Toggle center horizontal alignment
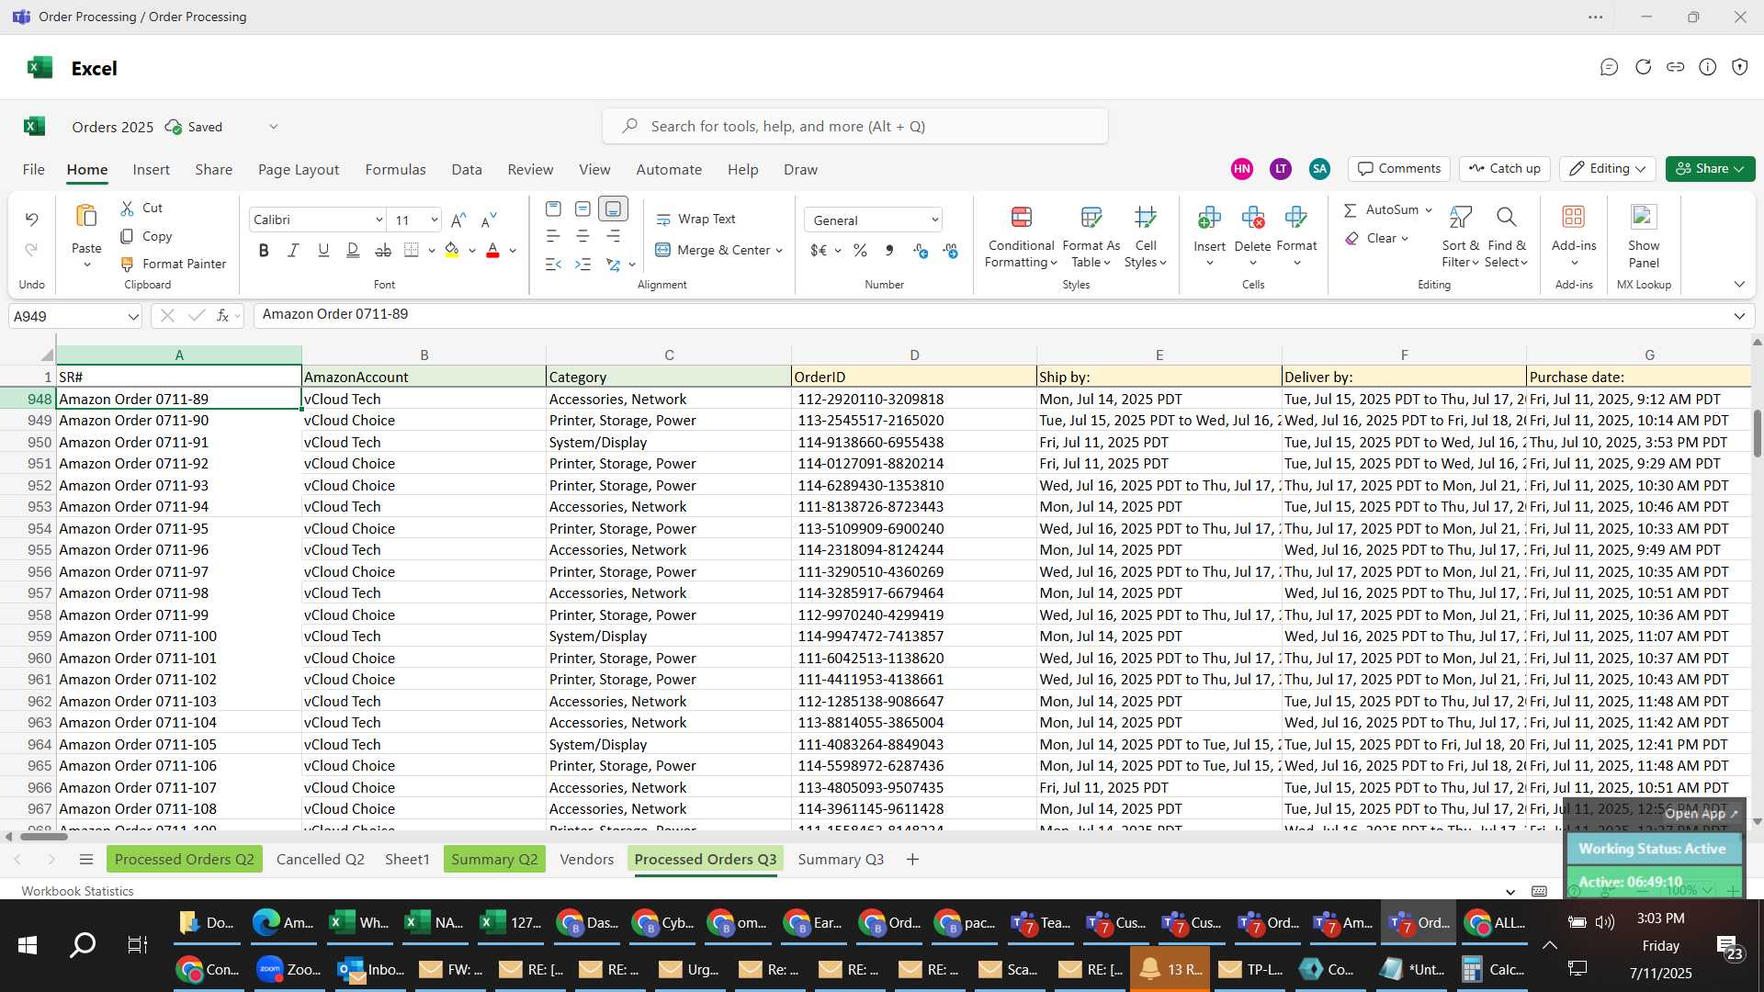The width and height of the screenshot is (1764, 992). click(x=582, y=237)
